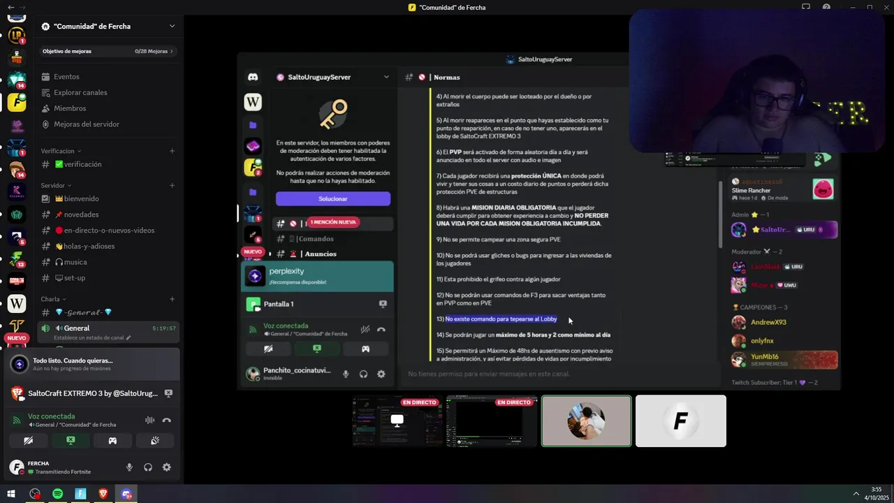Click Establece un estado de canal

pos(92,337)
